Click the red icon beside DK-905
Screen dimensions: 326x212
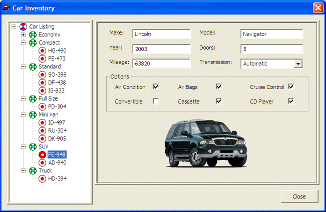tap(42, 138)
